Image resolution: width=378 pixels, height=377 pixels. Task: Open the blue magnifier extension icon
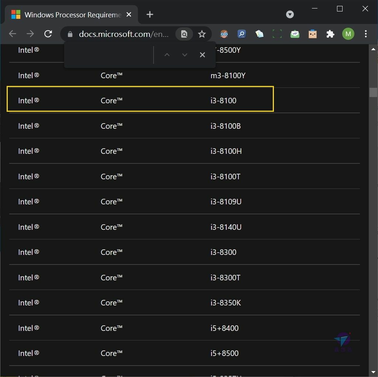click(x=242, y=34)
